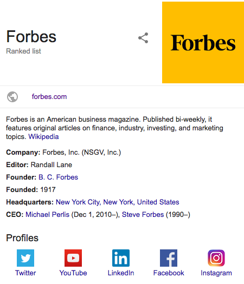Viewport: 244px width, 284px height.
Task: View Michael Perlis CEO link
Action: click(x=48, y=215)
